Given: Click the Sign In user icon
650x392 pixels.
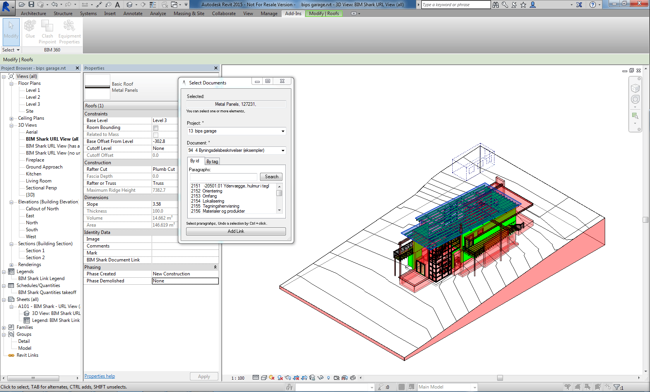Looking at the screenshot, I should click(533, 5).
